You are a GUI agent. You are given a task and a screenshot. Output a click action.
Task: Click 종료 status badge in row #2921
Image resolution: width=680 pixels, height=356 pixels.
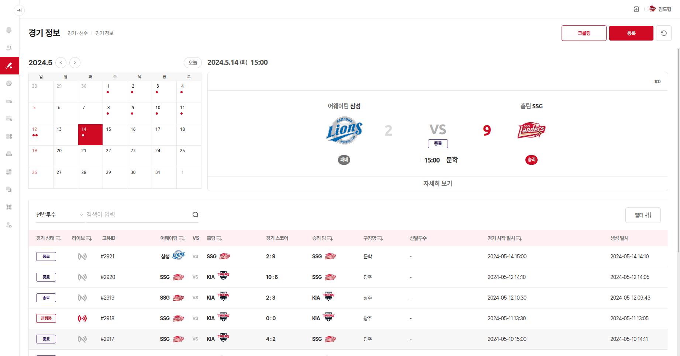pos(46,256)
